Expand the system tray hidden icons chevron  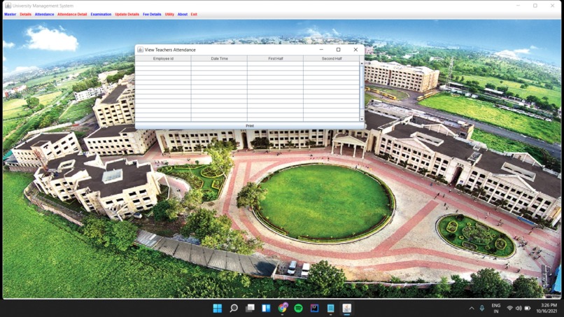pyautogui.click(x=472, y=309)
